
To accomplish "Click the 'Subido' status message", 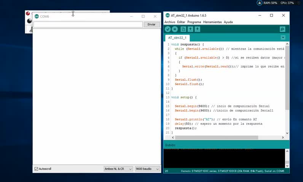I will [171, 145].
